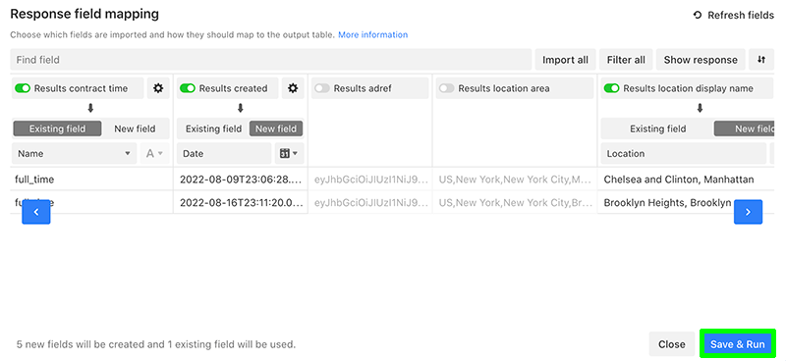This screenshot has height=361, width=786.
Task: Select New field under Results contract time
Action: pos(135,129)
